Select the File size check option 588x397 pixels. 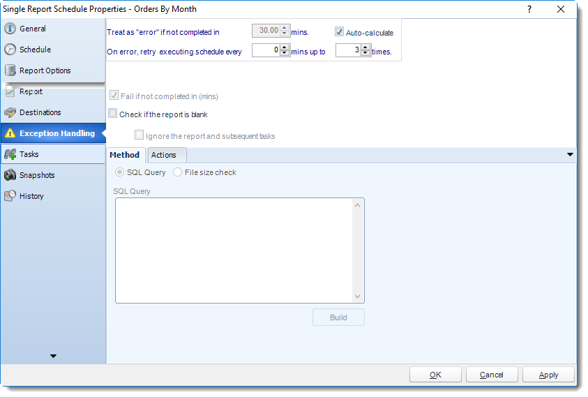point(178,172)
